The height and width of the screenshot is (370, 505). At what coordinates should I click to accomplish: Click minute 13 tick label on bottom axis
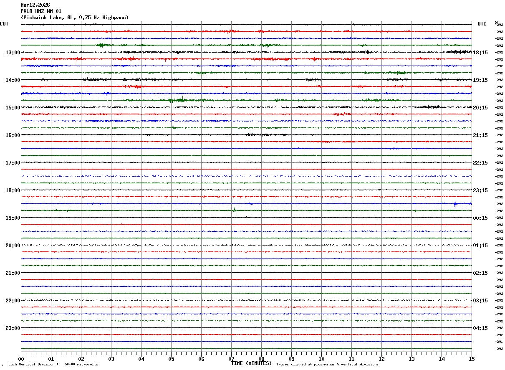pyautogui.click(x=412, y=359)
